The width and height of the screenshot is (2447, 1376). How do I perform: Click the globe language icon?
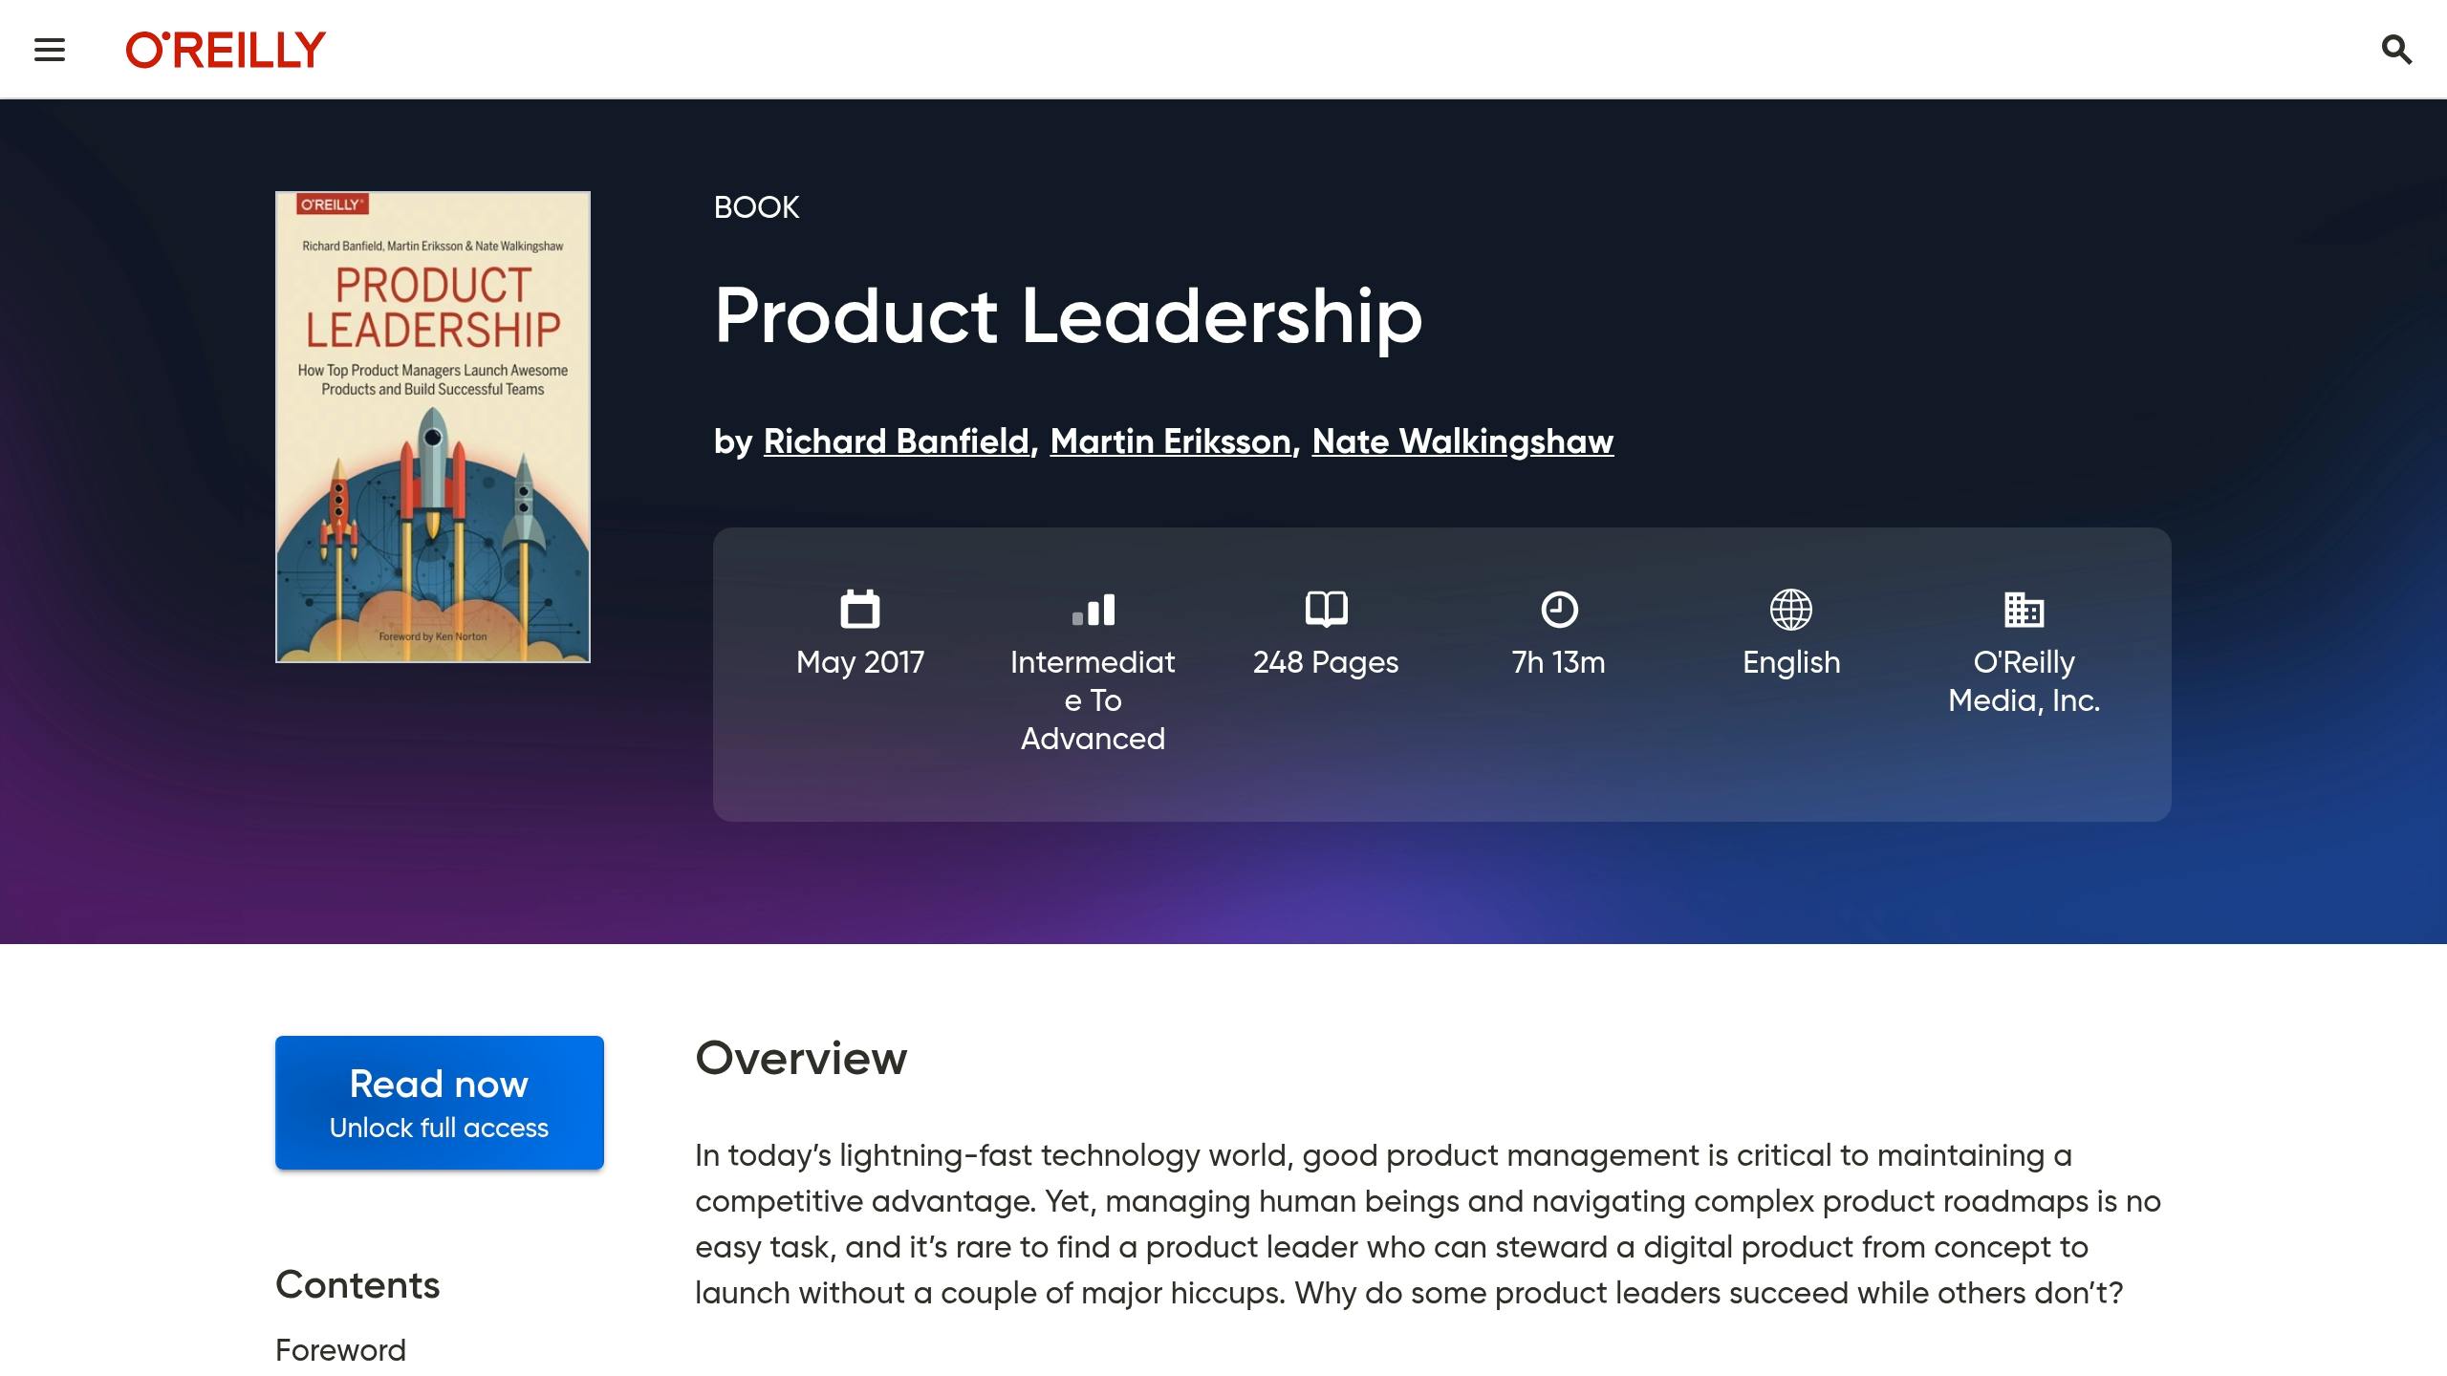click(1791, 610)
